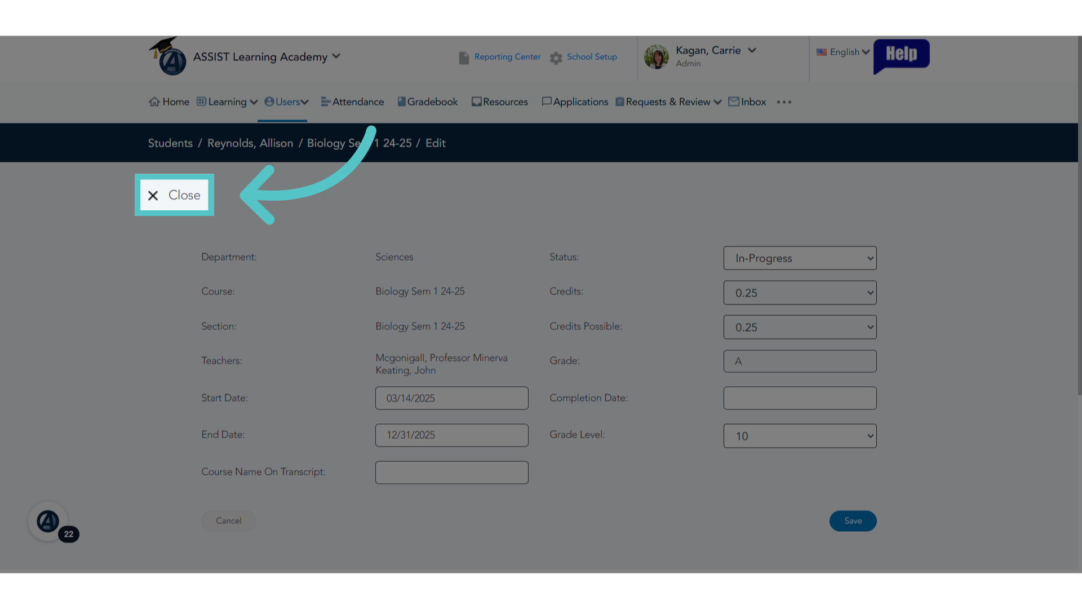This screenshot has width=1082, height=609.
Task: Click the Home house icon
Action: tap(154, 101)
